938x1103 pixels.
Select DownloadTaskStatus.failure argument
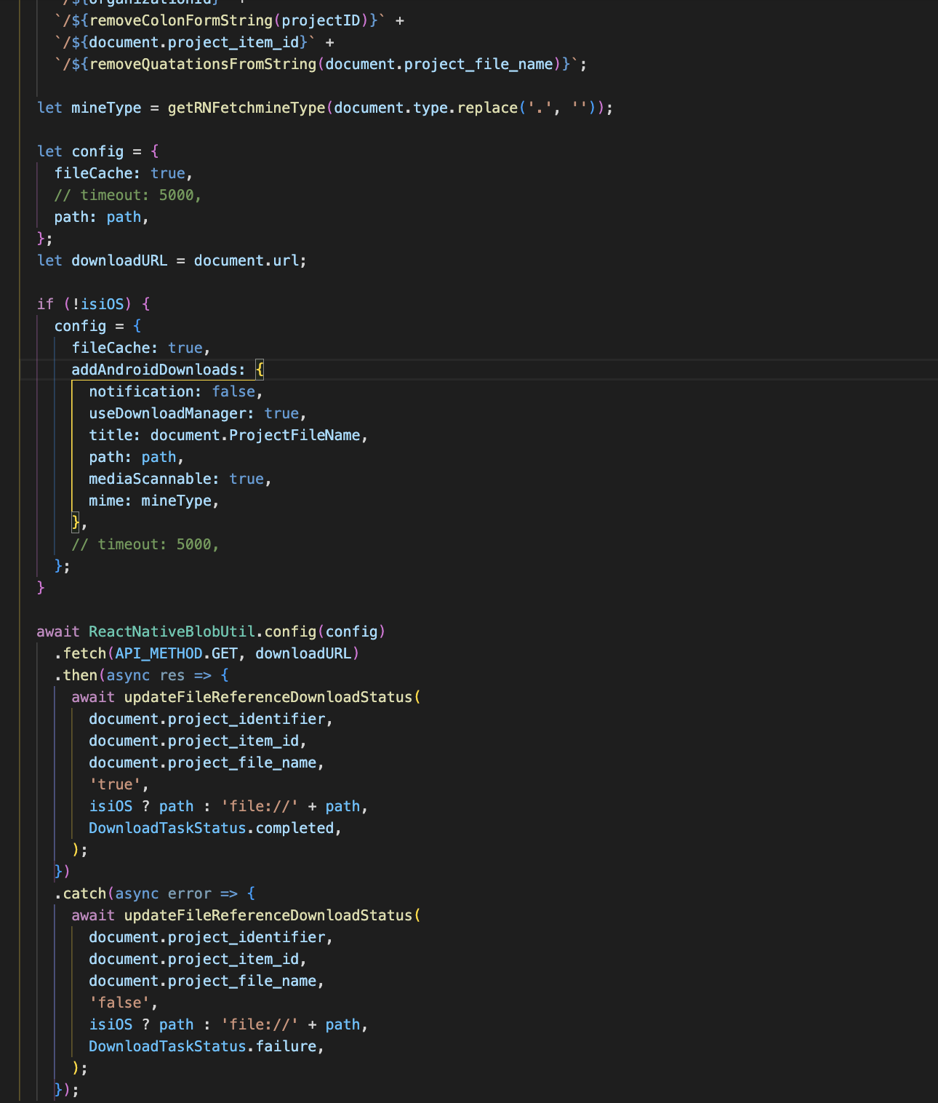[x=206, y=1046]
